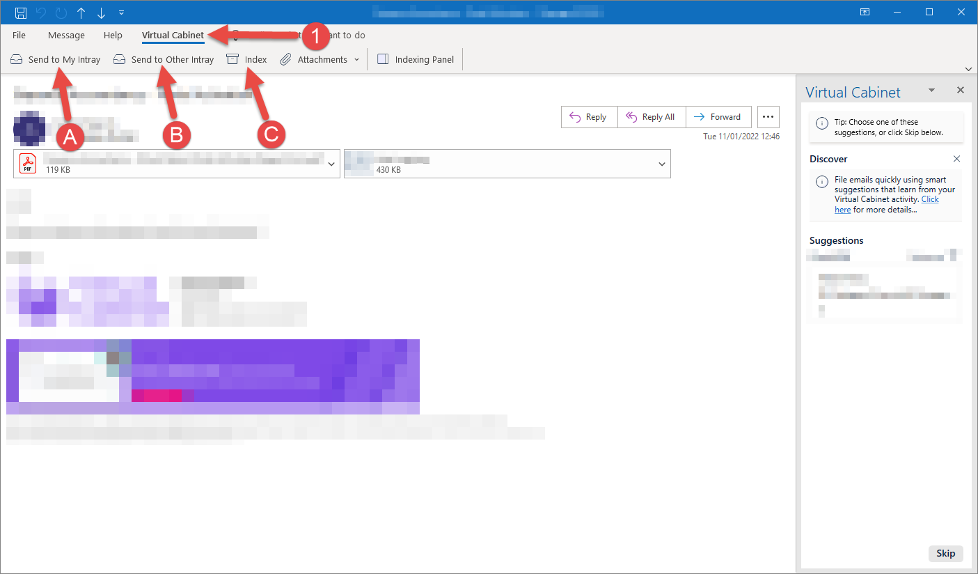This screenshot has width=978, height=574.
Task: Toggle the Indexing Panel
Action: (416, 59)
